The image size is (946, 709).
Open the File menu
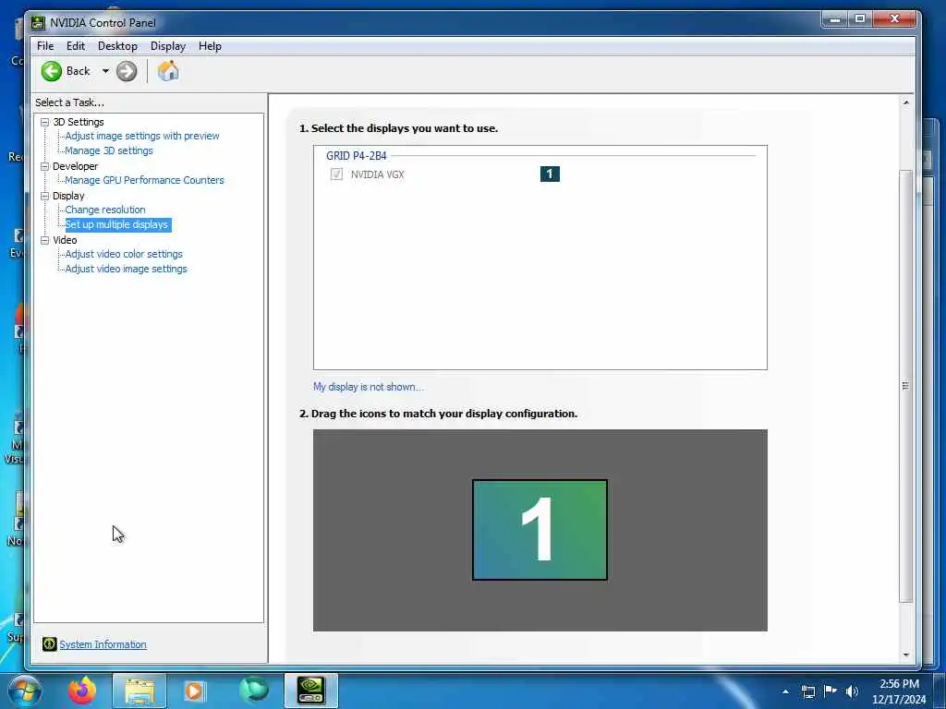click(45, 46)
